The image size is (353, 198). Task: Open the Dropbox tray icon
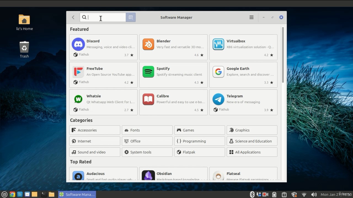click(x=259, y=194)
